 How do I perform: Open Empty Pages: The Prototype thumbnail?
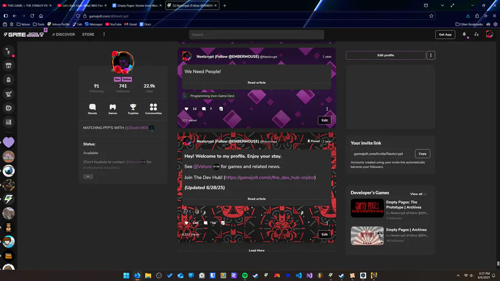367,208
